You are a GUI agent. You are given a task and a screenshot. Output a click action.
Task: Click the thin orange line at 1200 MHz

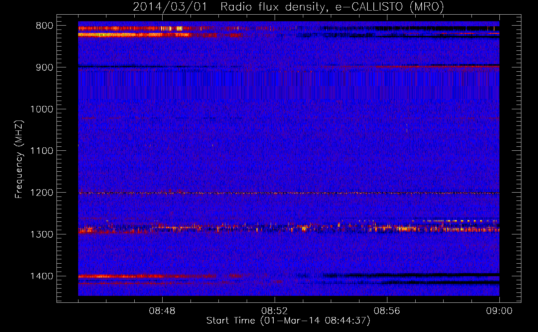pyautogui.click(x=289, y=193)
